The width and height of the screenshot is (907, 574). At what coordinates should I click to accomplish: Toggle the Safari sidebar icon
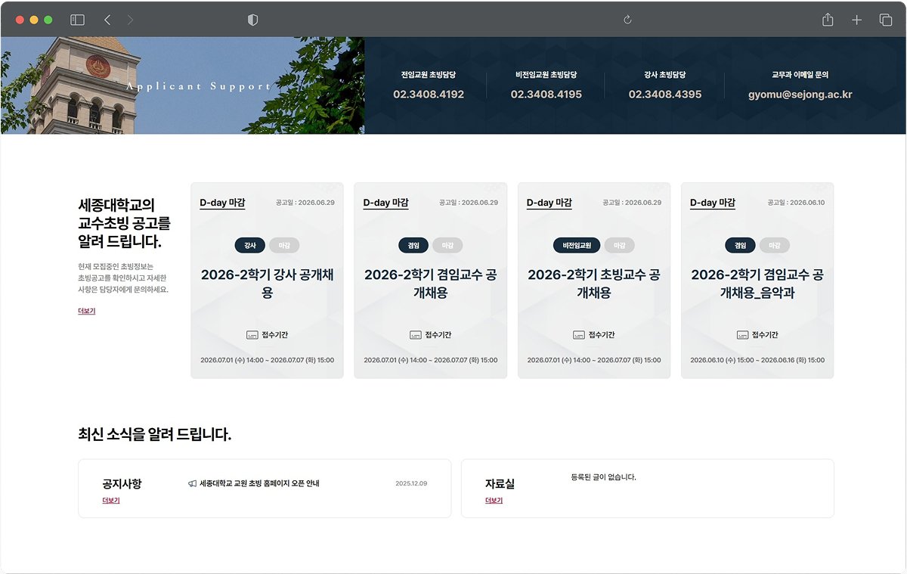77,20
